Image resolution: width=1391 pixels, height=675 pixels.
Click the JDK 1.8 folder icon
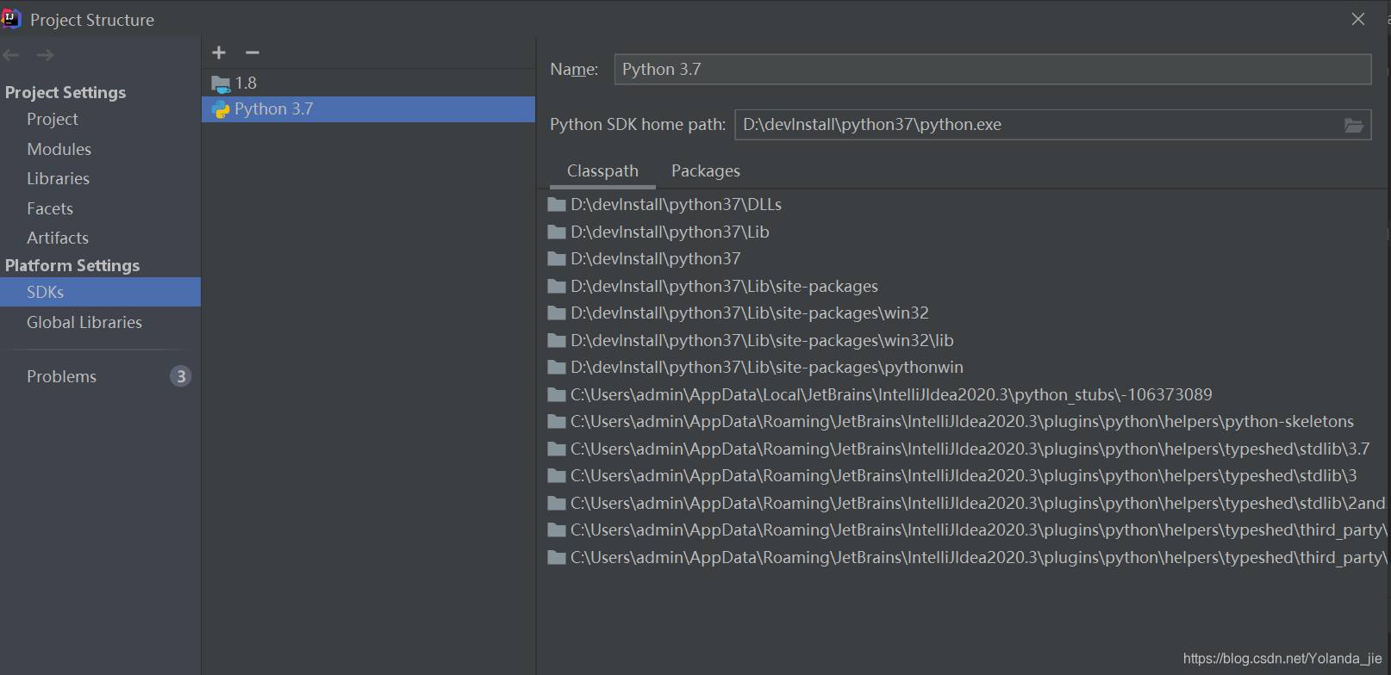pos(221,84)
